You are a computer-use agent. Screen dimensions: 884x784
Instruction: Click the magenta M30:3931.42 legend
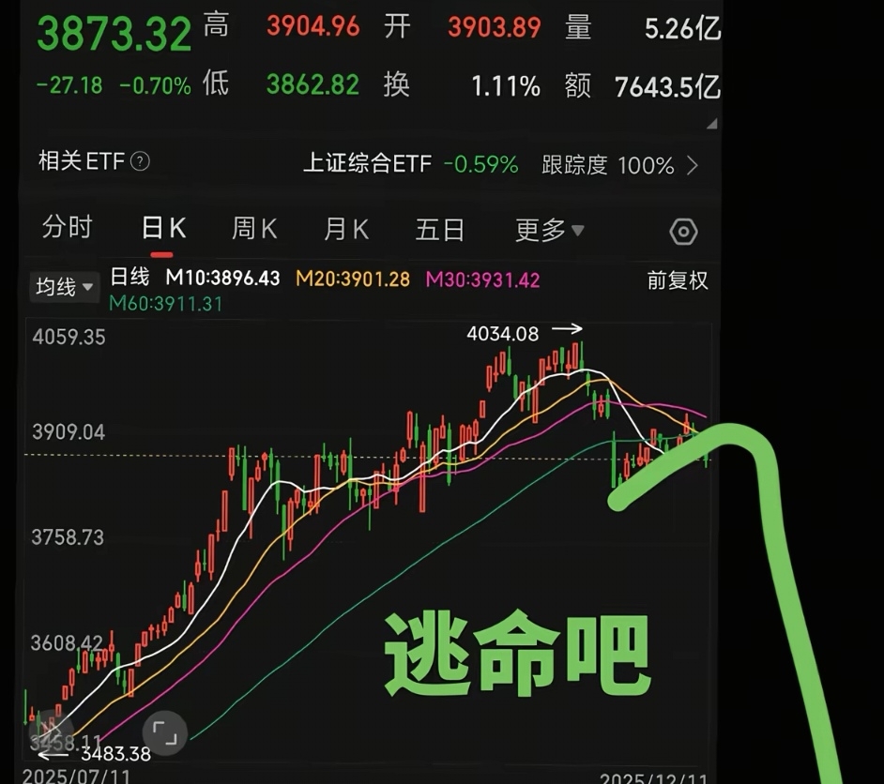click(x=482, y=279)
